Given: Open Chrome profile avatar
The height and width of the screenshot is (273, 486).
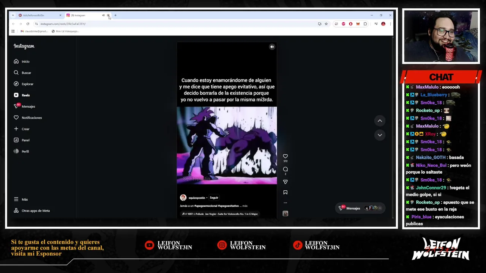Looking at the screenshot, I should click(383, 24).
